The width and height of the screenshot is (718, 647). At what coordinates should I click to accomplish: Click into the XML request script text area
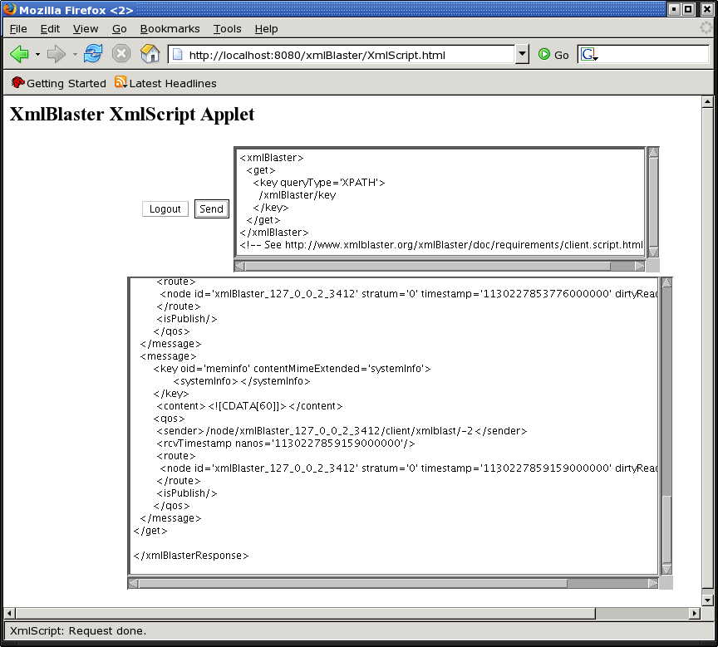440,203
